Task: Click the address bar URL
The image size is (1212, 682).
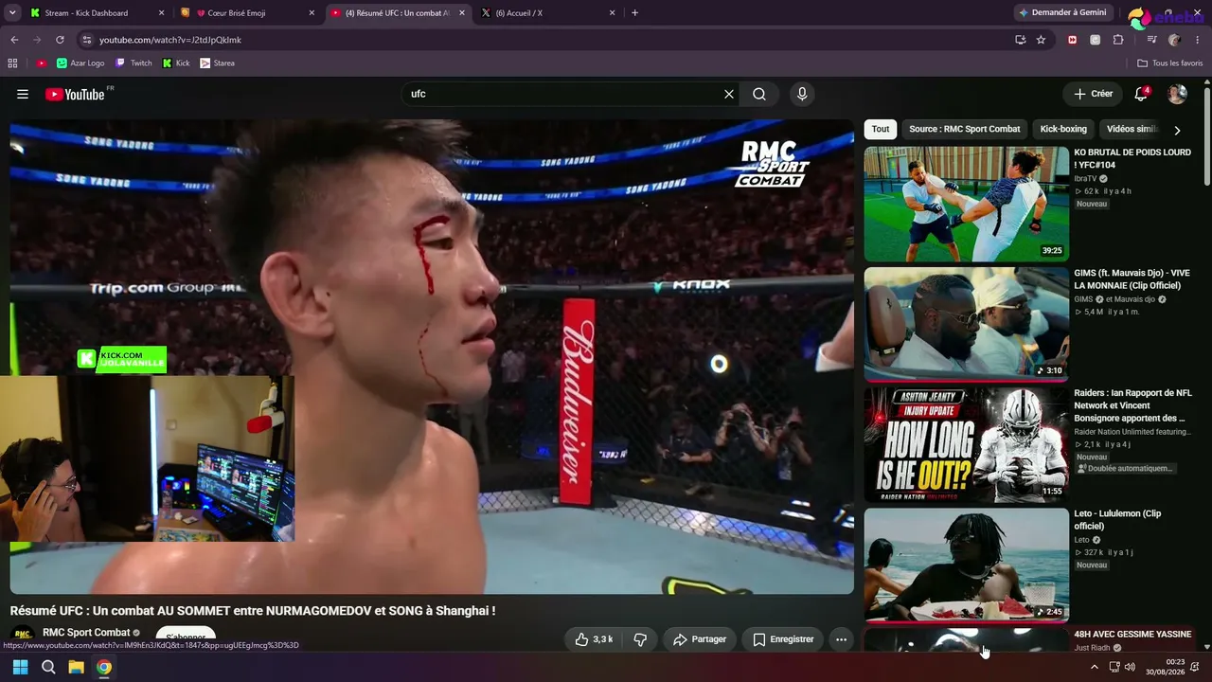Action: click(170, 40)
